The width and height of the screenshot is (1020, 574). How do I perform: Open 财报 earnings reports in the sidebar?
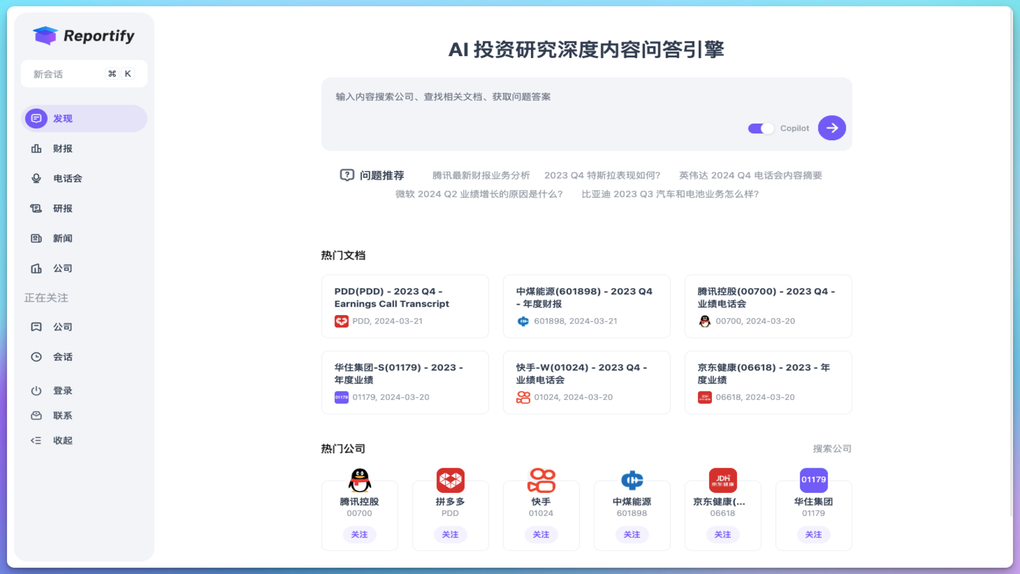click(62, 149)
